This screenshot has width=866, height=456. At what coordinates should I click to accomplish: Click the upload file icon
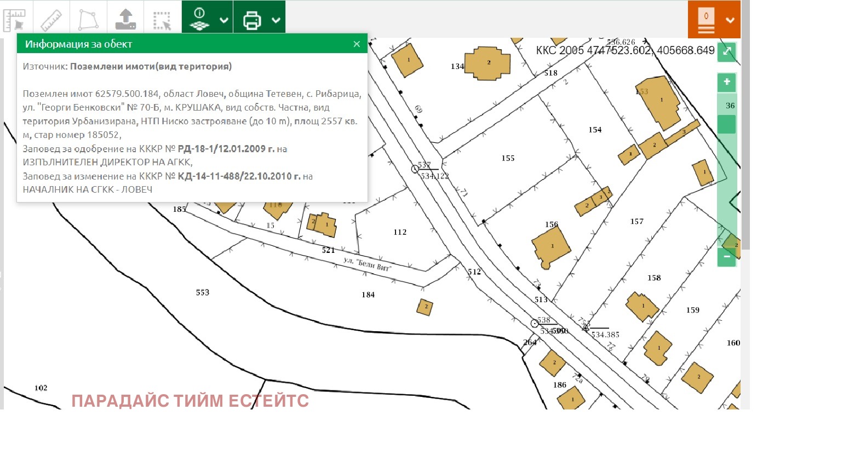click(x=125, y=20)
